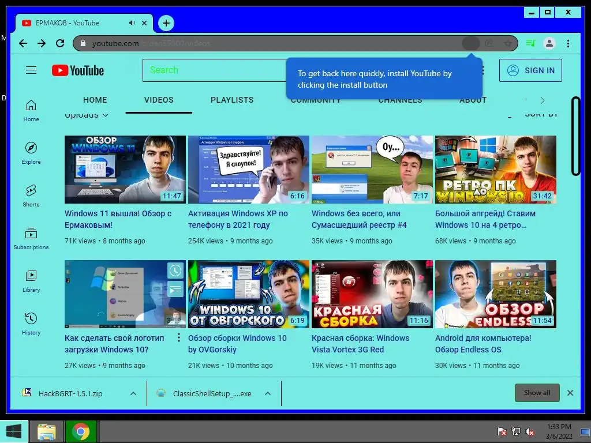
Task: Open File Explorer from the taskbar
Action: [x=46, y=431]
